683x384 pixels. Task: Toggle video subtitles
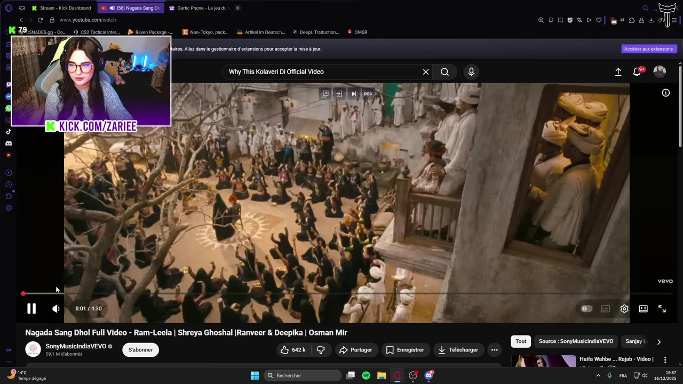606,309
